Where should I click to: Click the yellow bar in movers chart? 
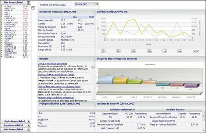pos(121,81)
